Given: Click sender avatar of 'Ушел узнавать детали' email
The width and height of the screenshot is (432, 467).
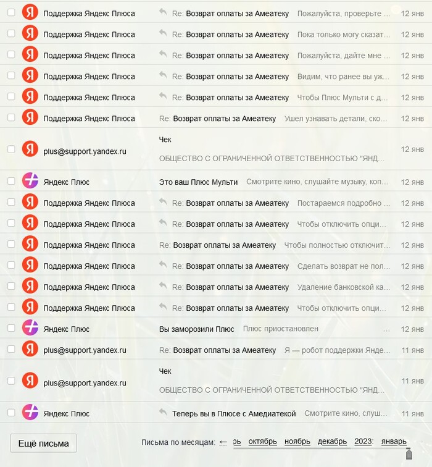Looking at the screenshot, I should 30,117.
